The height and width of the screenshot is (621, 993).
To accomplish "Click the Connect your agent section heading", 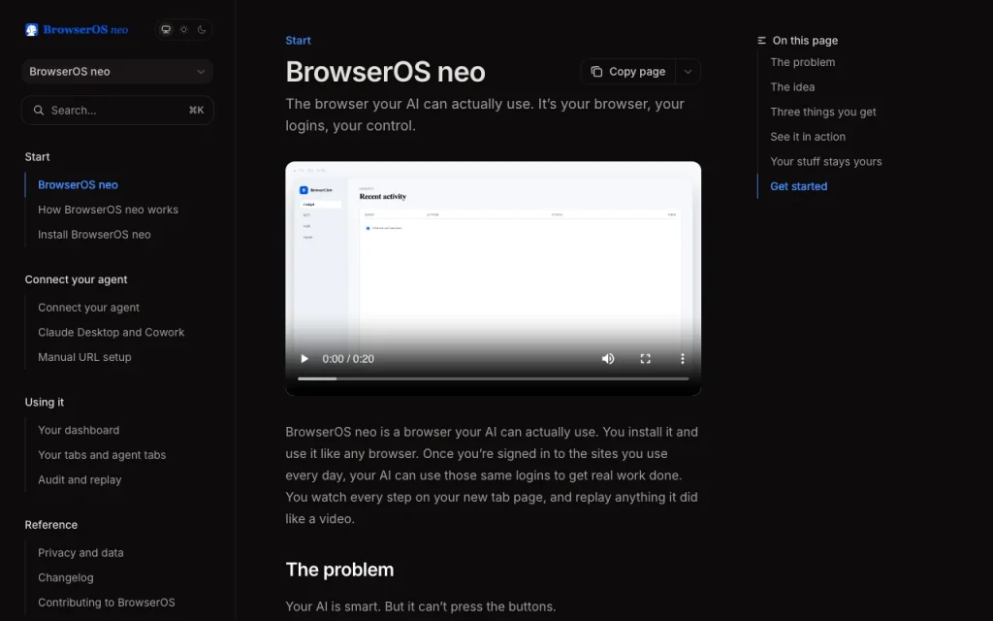I will pyautogui.click(x=76, y=279).
